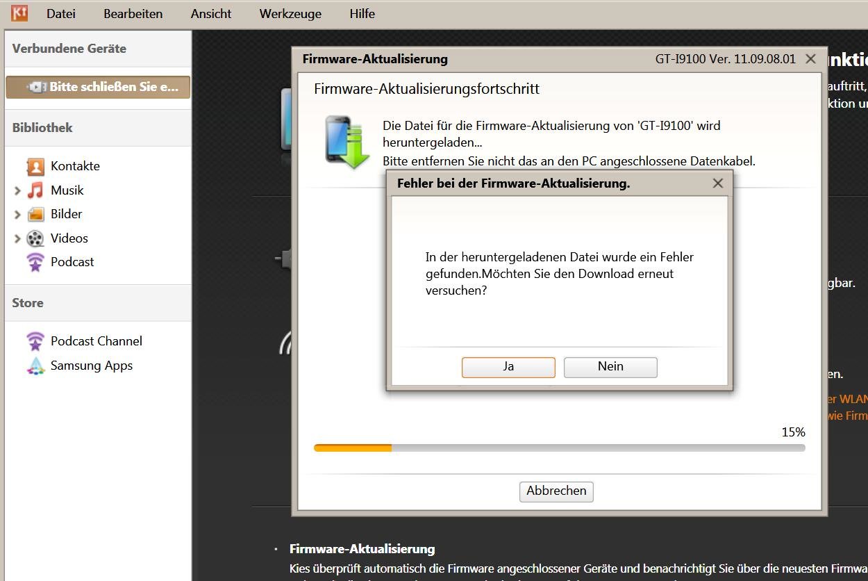The width and height of the screenshot is (868, 581).
Task: Click the firmware download progress bar
Action: 559,448
